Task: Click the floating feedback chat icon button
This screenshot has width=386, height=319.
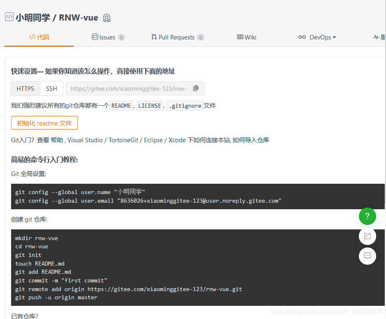Action: pyautogui.click(x=367, y=256)
